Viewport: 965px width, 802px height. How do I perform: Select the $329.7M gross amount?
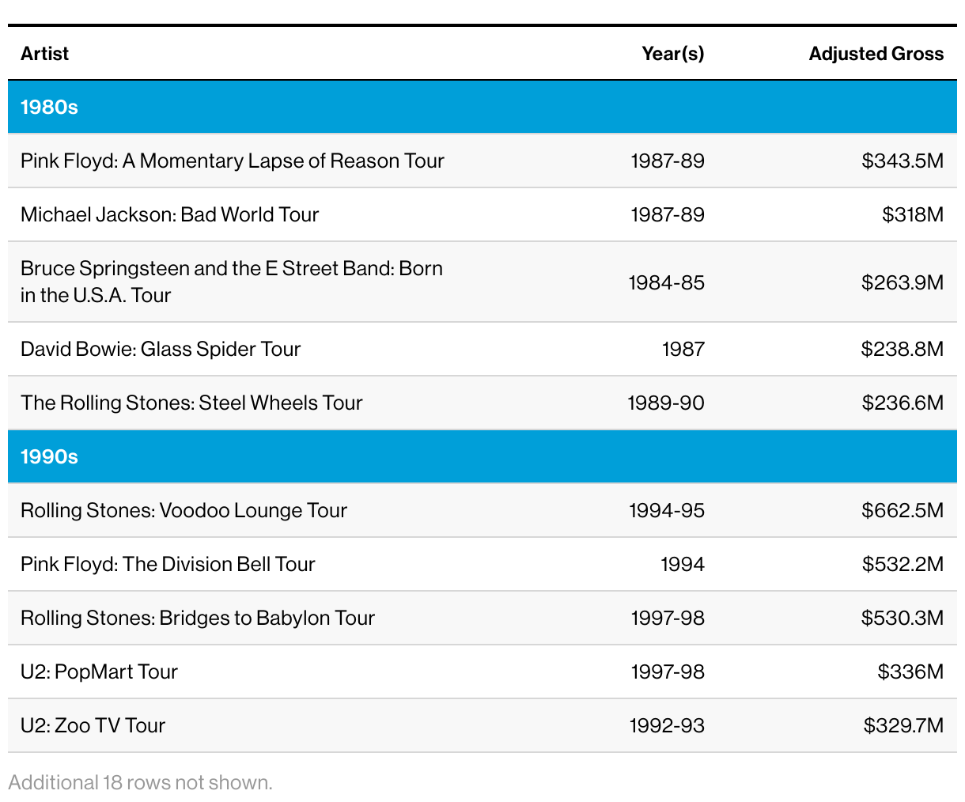pyautogui.click(x=903, y=726)
